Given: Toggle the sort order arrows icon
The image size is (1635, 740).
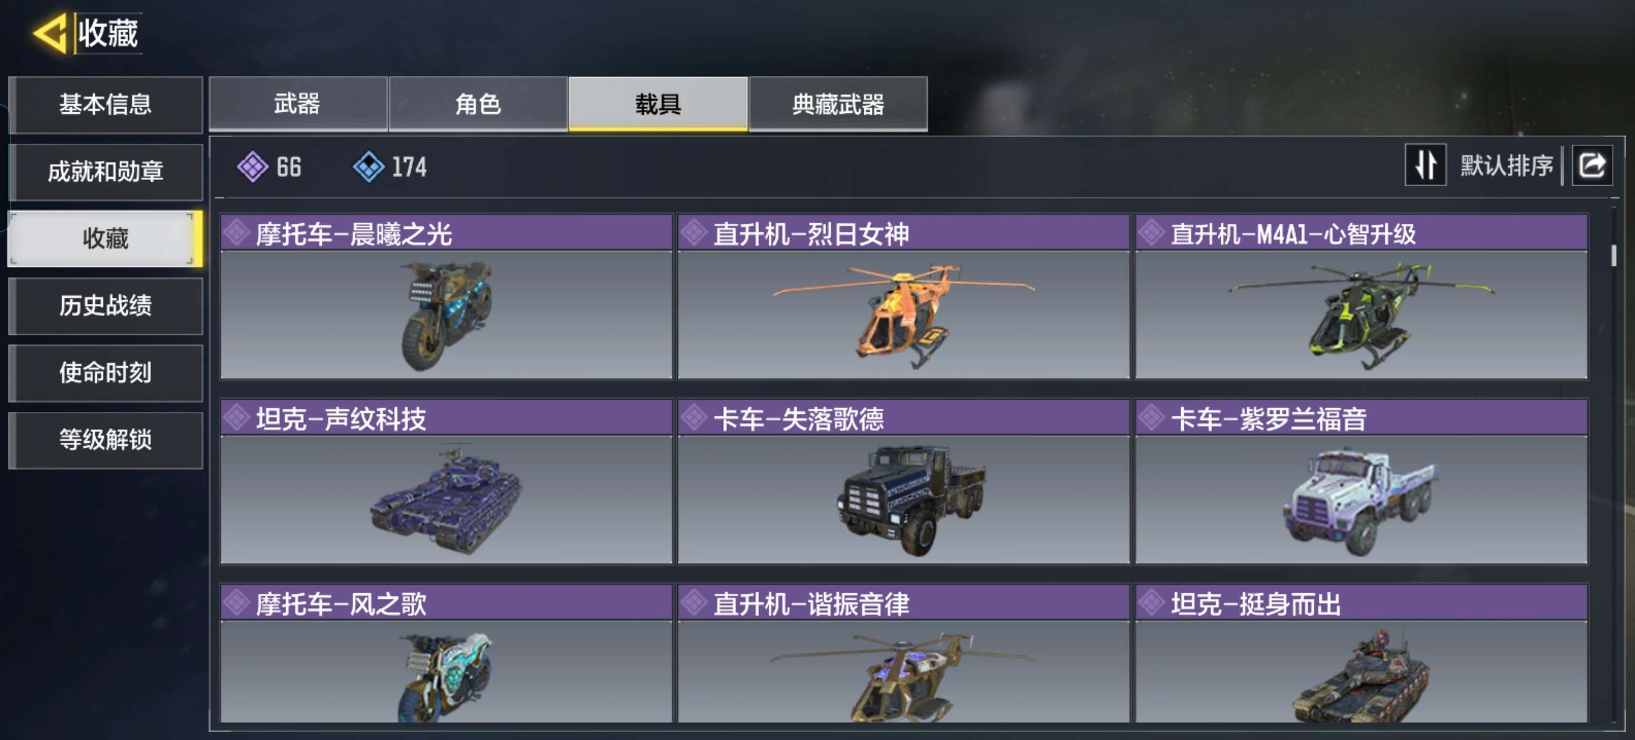Looking at the screenshot, I should point(1425,165).
